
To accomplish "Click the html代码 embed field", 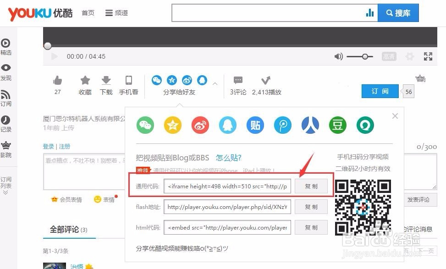I will click(227, 227).
